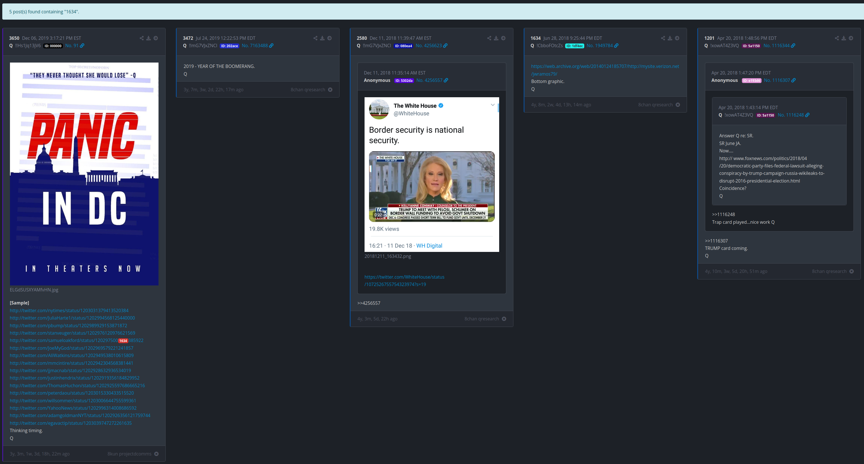Share post 3472 via share icon
The image size is (864, 464).
point(315,38)
